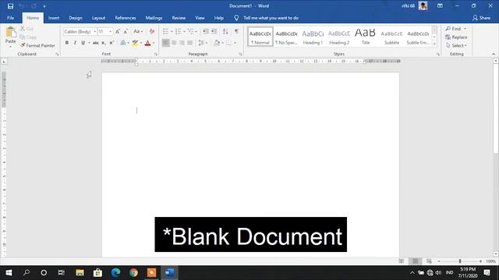Apply strikethrough formatting
Viewport: 499px width, 280px height.
(x=95, y=43)
